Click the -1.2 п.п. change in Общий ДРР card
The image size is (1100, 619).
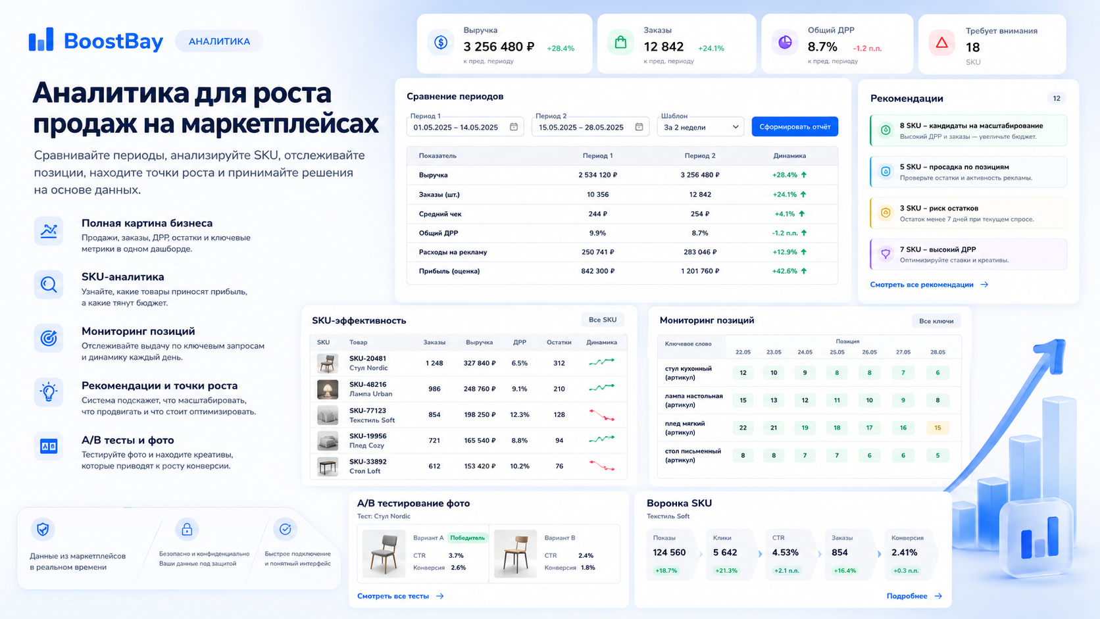(x=867, y=48)
